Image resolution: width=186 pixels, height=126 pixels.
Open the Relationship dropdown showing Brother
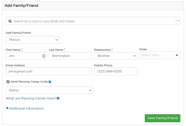[116, 56]
